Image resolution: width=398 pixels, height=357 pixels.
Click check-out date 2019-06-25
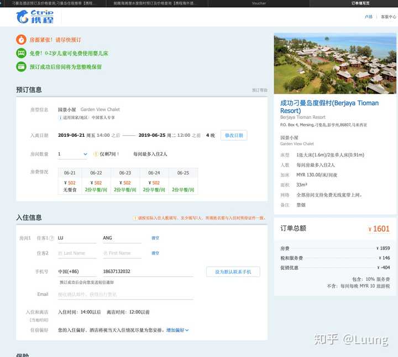tap(152, 135)
